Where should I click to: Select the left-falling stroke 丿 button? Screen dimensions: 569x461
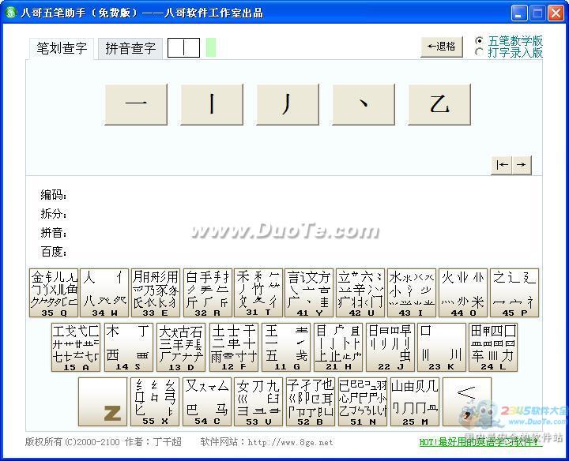coord(288,104)
